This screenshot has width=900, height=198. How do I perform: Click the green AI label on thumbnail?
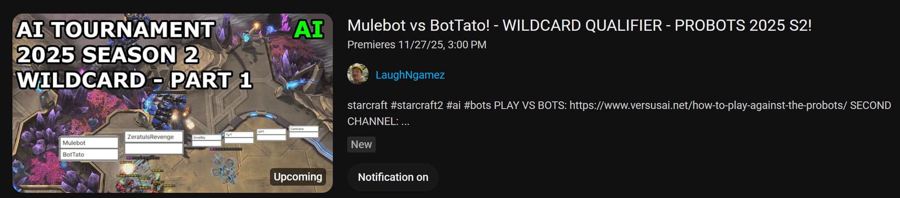[x=308, y=29]
